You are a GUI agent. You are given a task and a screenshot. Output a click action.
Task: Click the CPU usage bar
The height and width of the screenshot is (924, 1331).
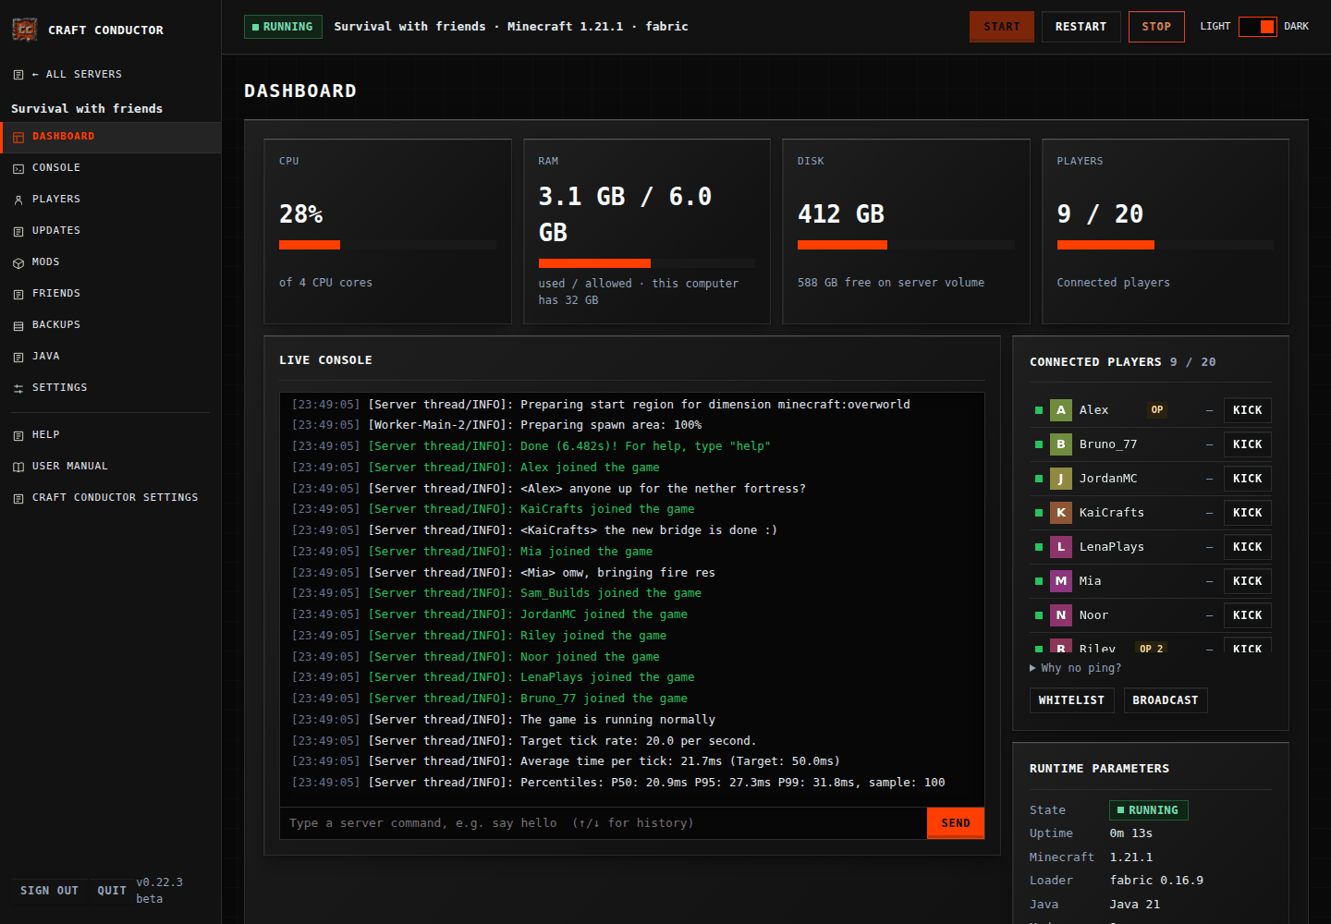[387, 245]
